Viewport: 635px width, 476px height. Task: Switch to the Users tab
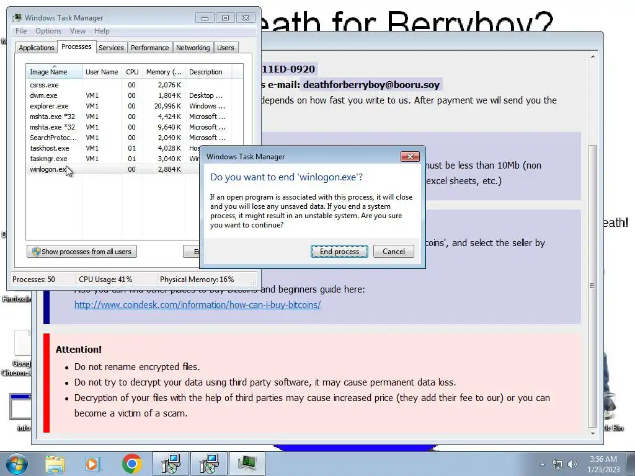[226, 48]
